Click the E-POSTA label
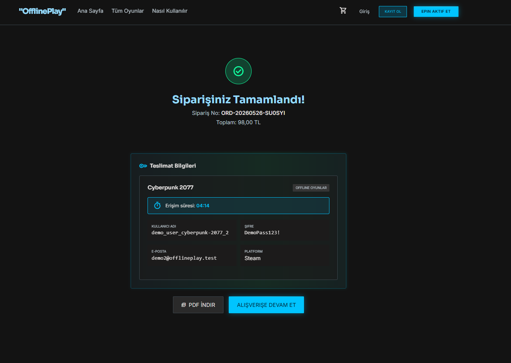 159,251
